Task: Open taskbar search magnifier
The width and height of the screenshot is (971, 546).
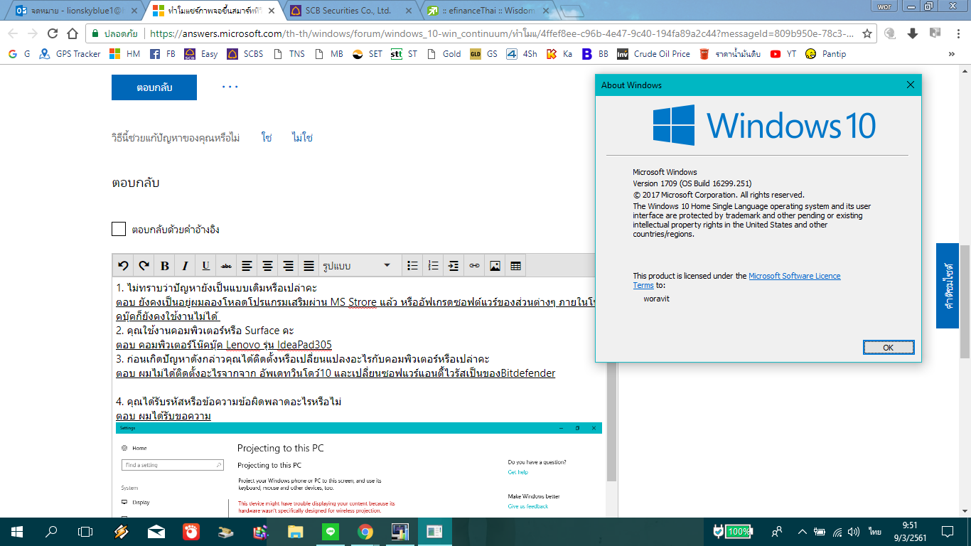Action: (51, 531)
